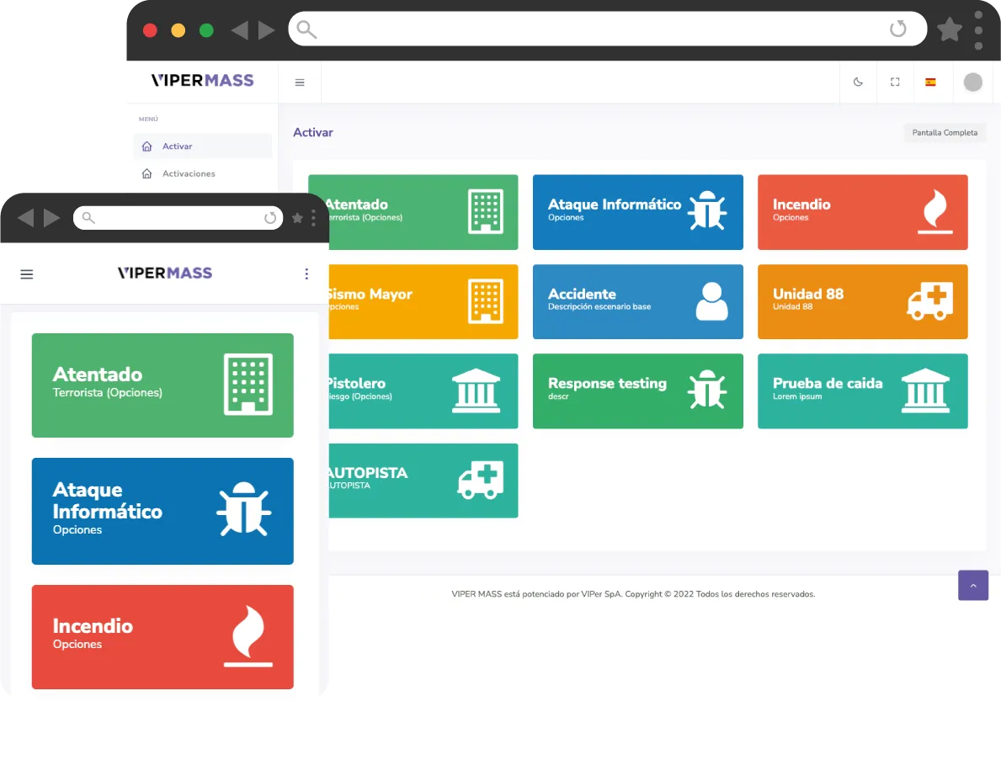Click the bank icon on Prueba de caida
Screen dimensions: 1001x765
925,390
